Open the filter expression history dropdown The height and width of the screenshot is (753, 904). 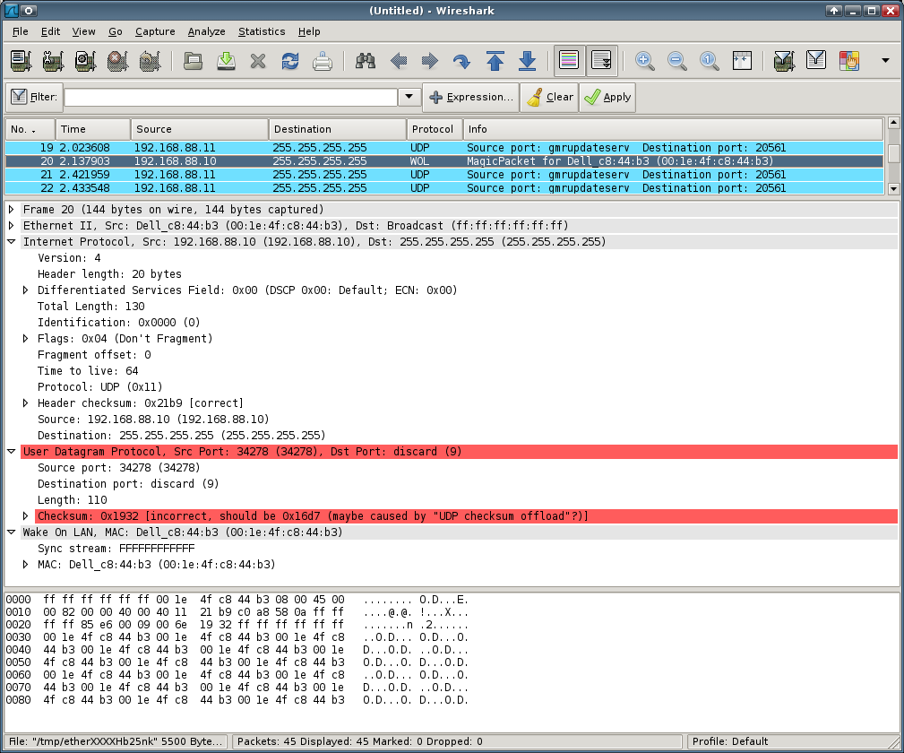tap(409, 96)
